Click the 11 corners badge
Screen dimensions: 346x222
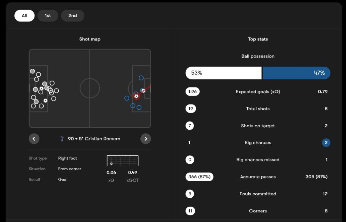(190, 211)
